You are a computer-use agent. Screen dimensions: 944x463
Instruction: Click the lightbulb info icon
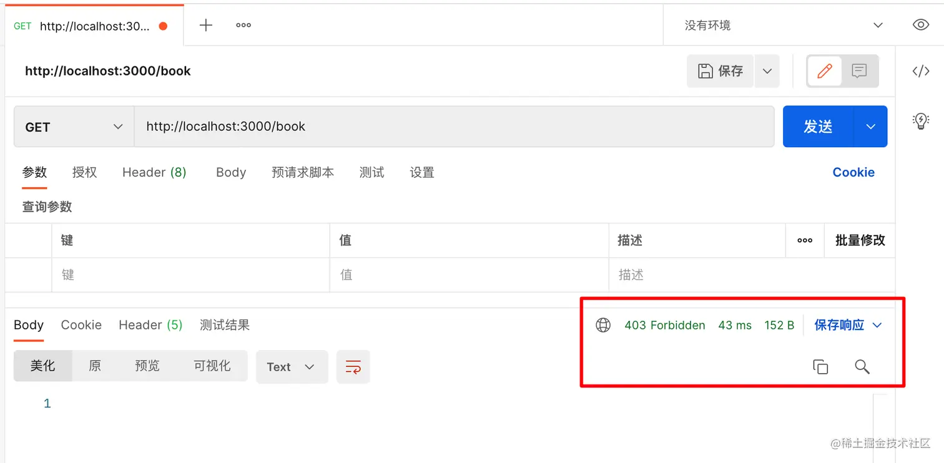(921, 121)
